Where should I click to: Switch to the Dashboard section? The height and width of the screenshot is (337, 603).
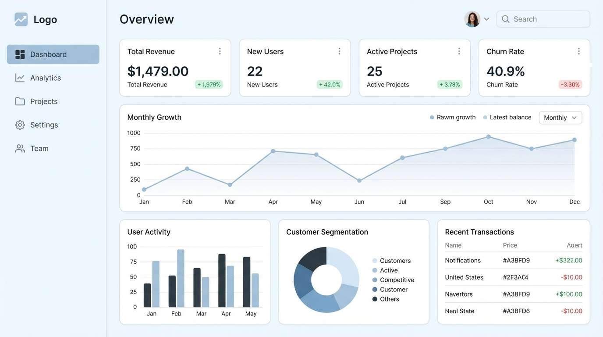48,54
